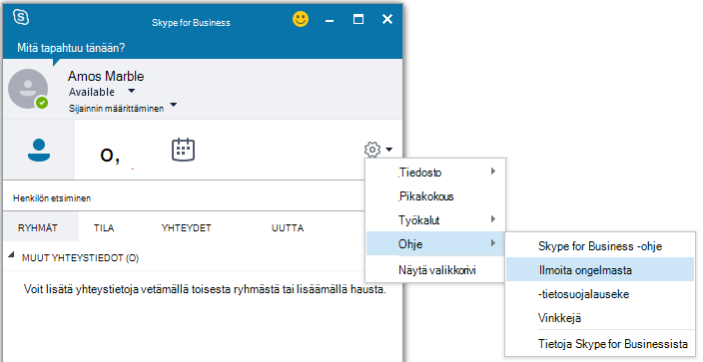The height and width of the screenshot is (362, 703).
Task: Open the Meetings calendar icon
Action: click(x=184, y=150)
